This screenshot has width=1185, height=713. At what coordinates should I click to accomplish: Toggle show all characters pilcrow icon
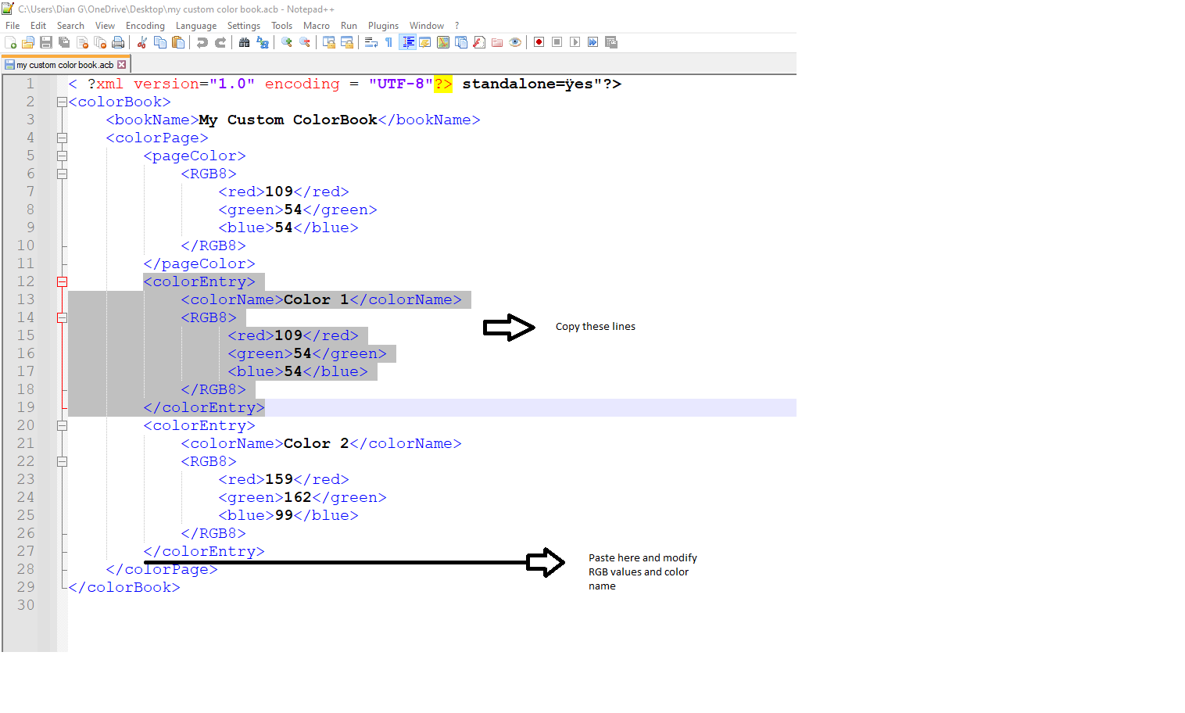point(389,42)
